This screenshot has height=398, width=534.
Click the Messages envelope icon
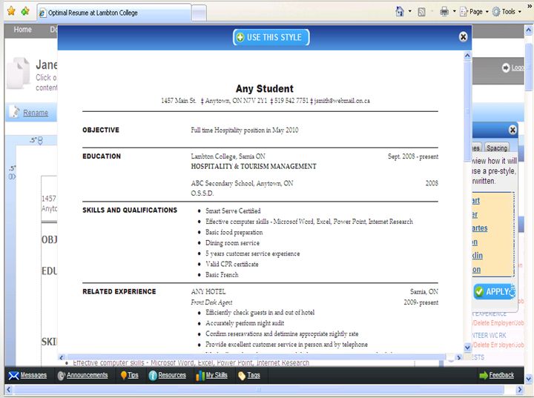pos(13,376)
